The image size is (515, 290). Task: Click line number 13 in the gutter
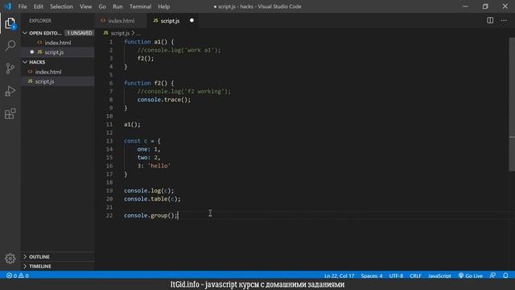click(x=109, y=141)
